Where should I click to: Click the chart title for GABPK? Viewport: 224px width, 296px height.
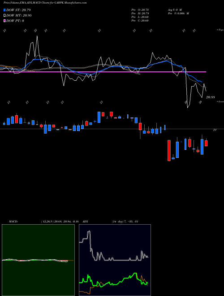45,3
